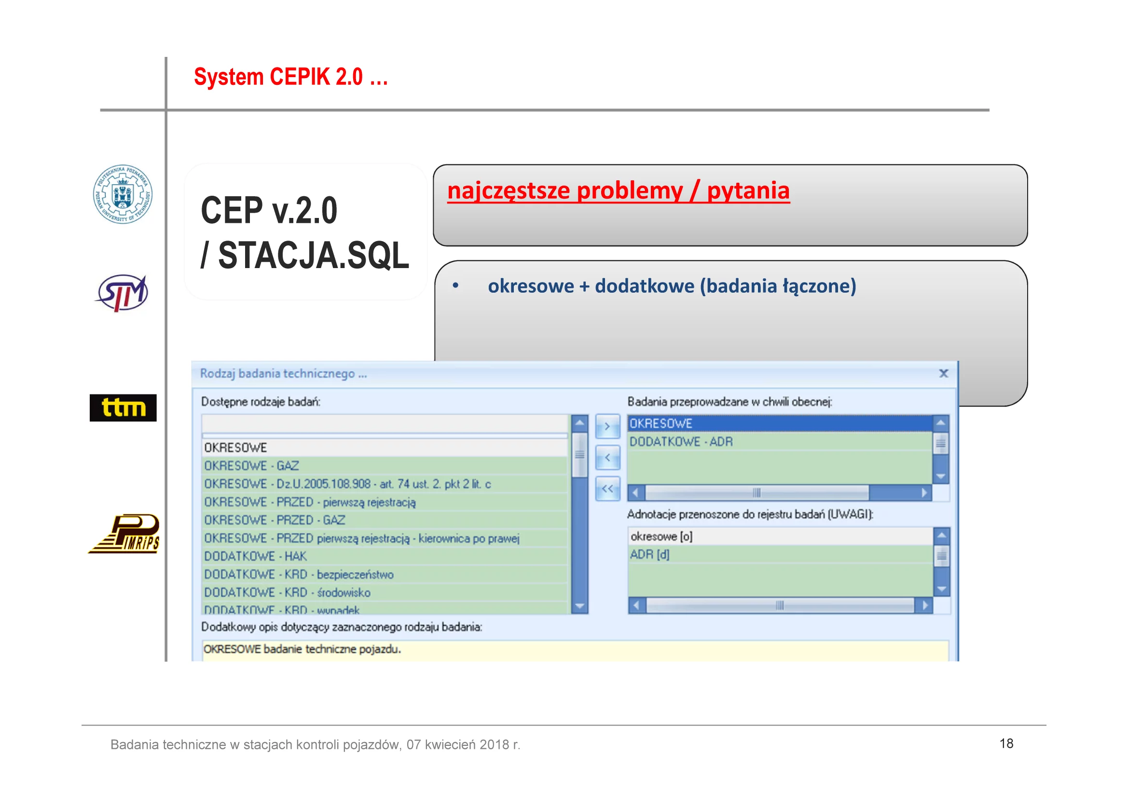Select DODATKOWE - KRD - środowisko row
Screen dimensions: 1128x797
tap(385, 593)
